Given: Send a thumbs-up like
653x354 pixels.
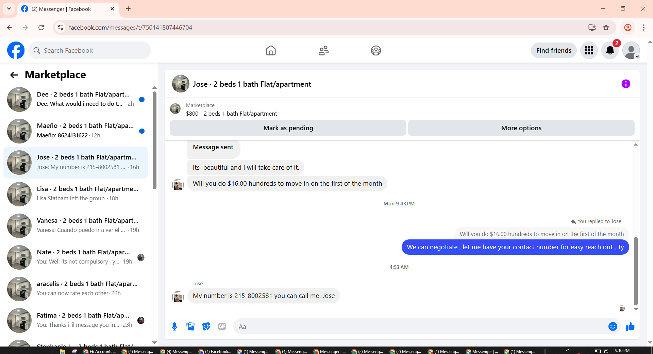Looking at the screenshot, I should coord(630,326).
